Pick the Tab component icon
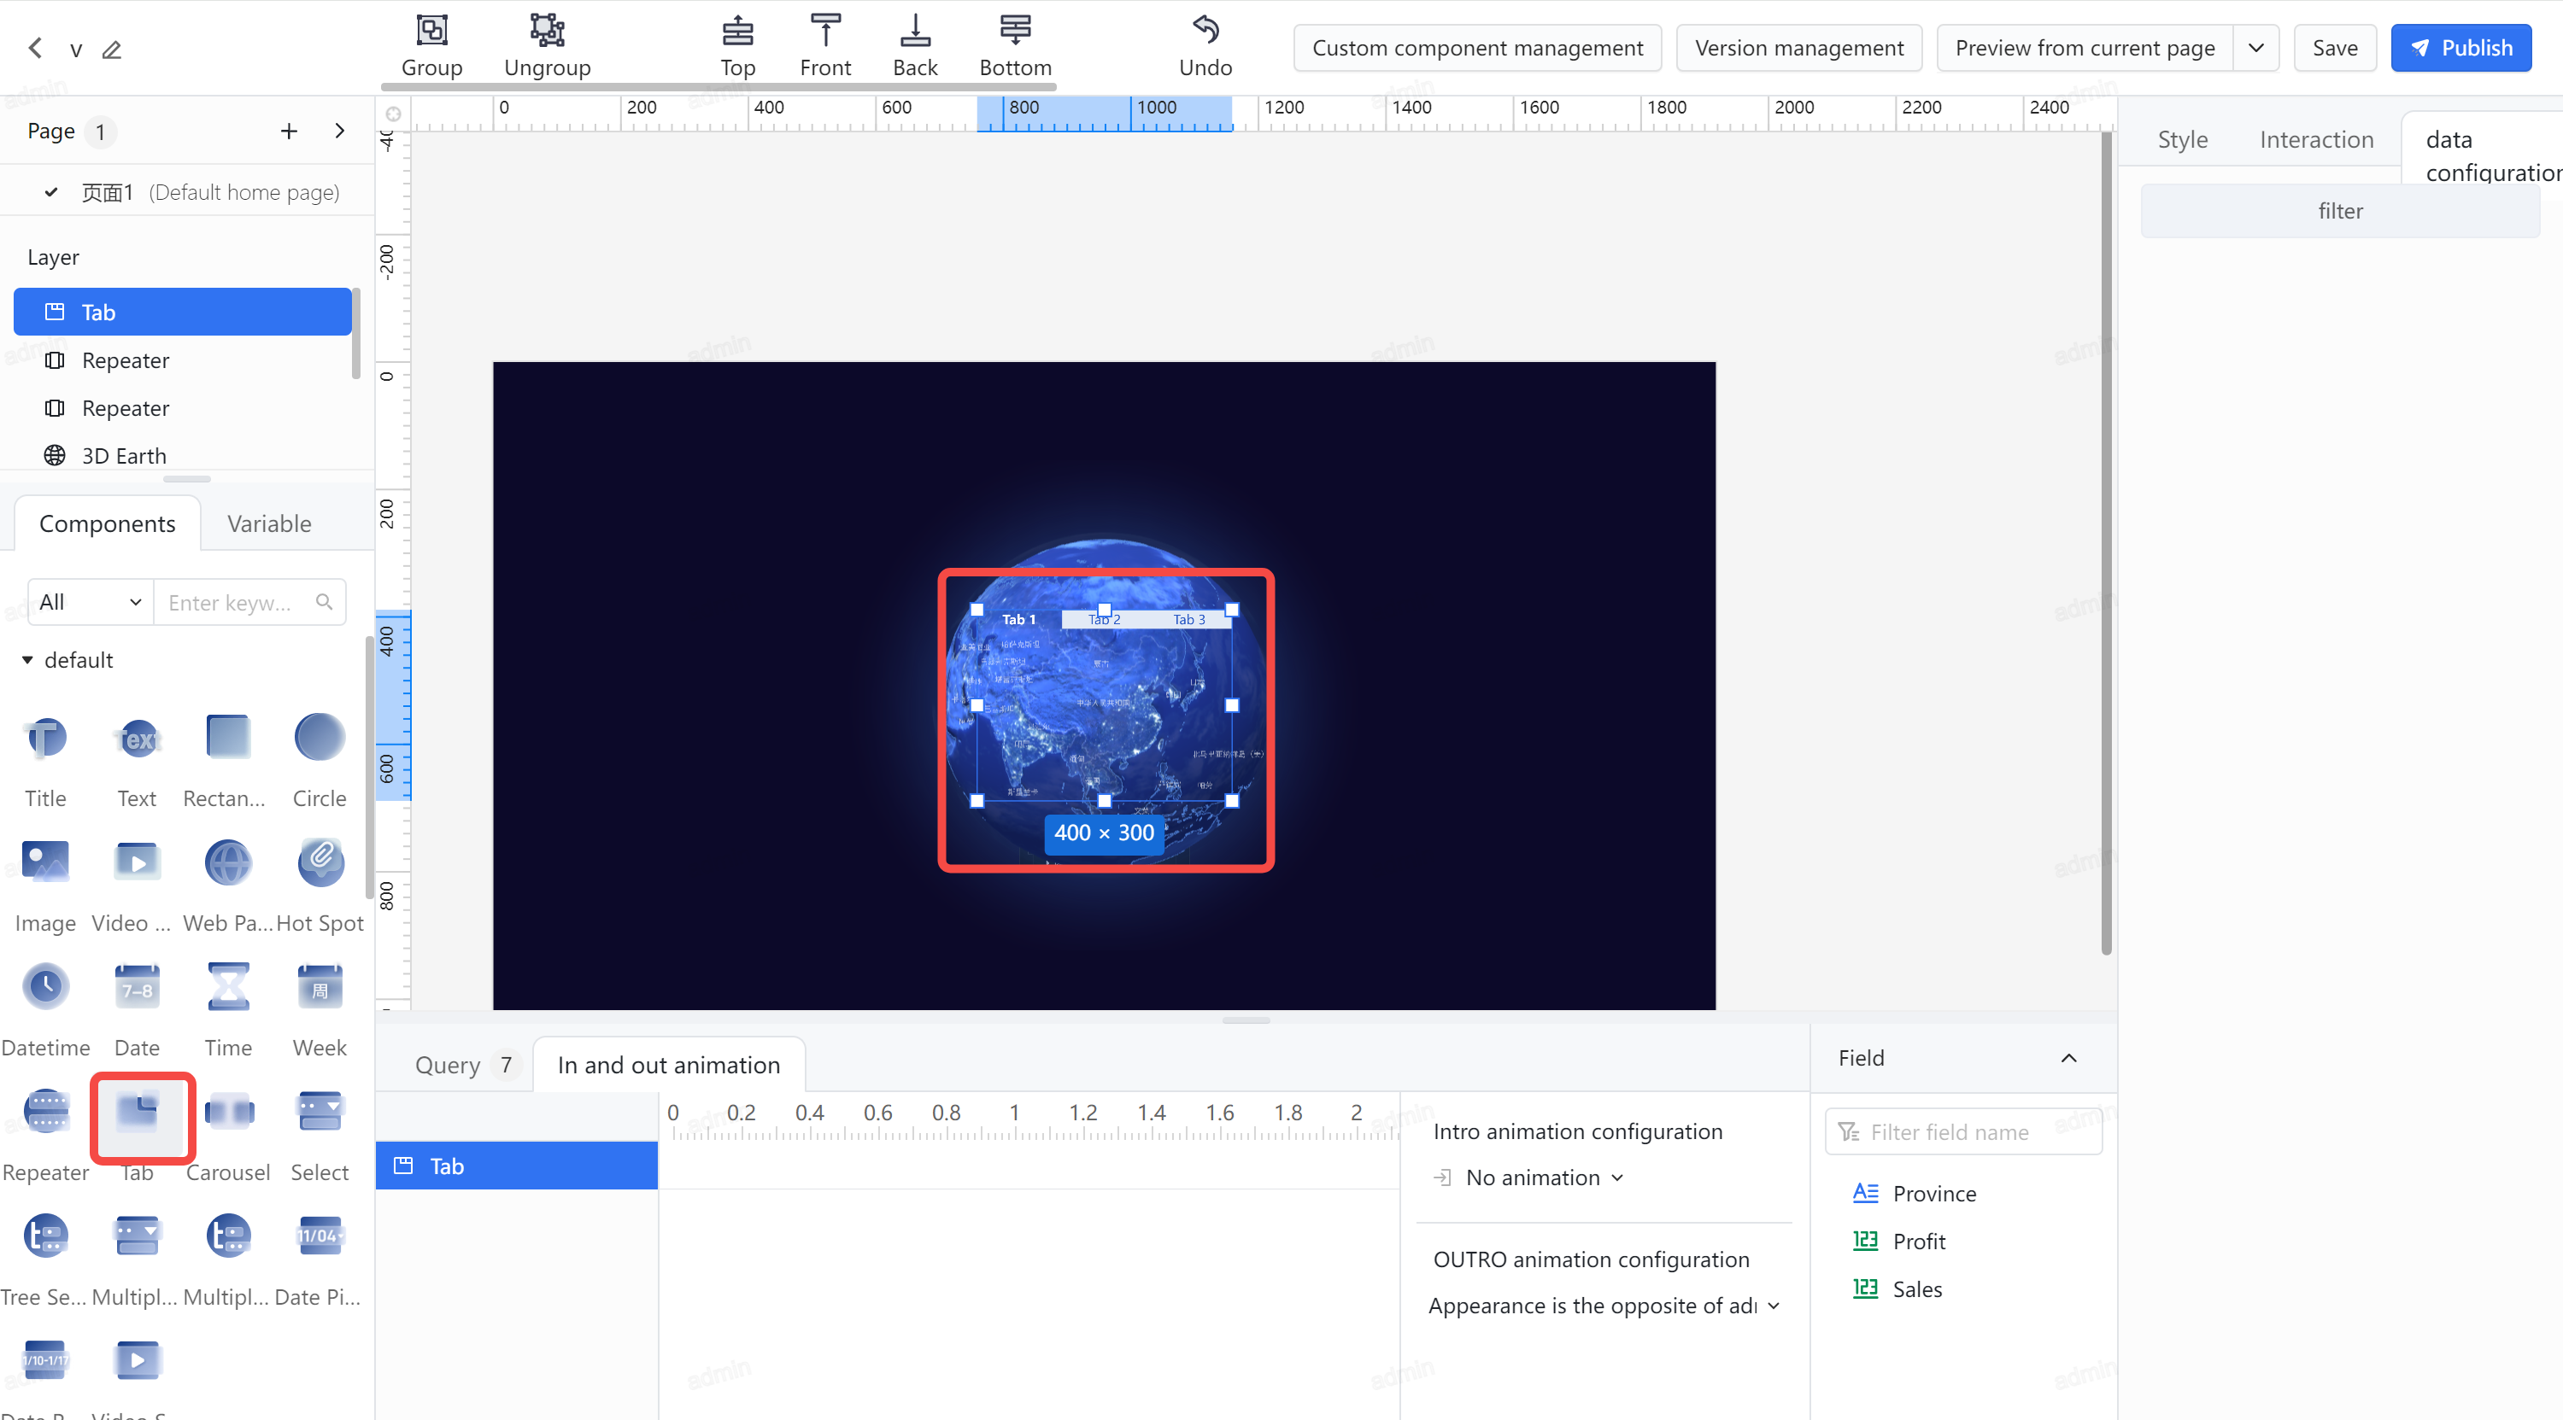The height and width of the screenshot is (1420, 2563). (138, 1112)
